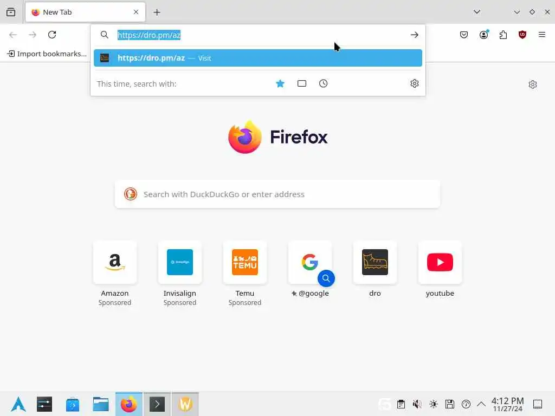The width and height of the screenshot is (555, 416).
Task: Open the uBlock Origin shield icon
Action: click(522, 34)
